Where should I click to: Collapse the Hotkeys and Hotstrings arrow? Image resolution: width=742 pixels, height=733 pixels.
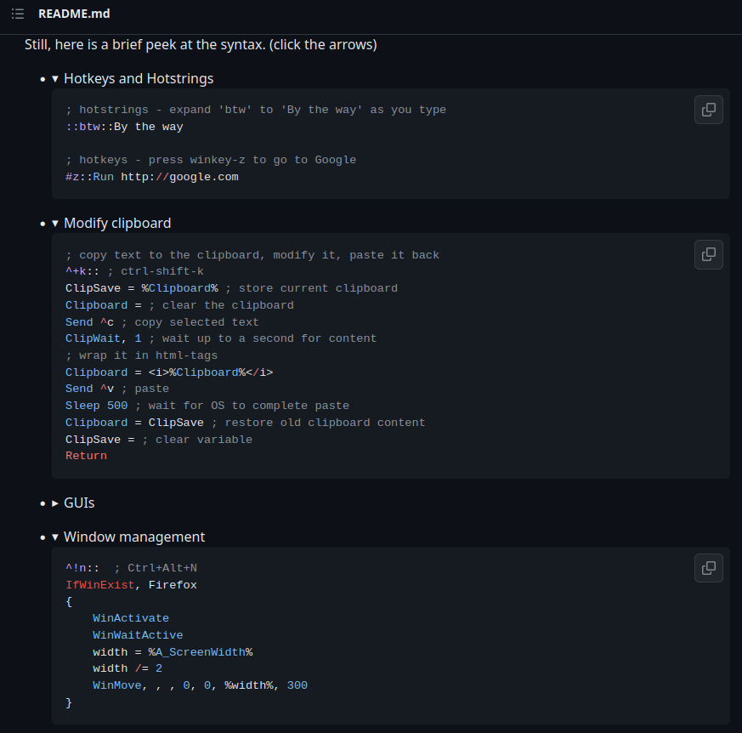pos(55,78)
